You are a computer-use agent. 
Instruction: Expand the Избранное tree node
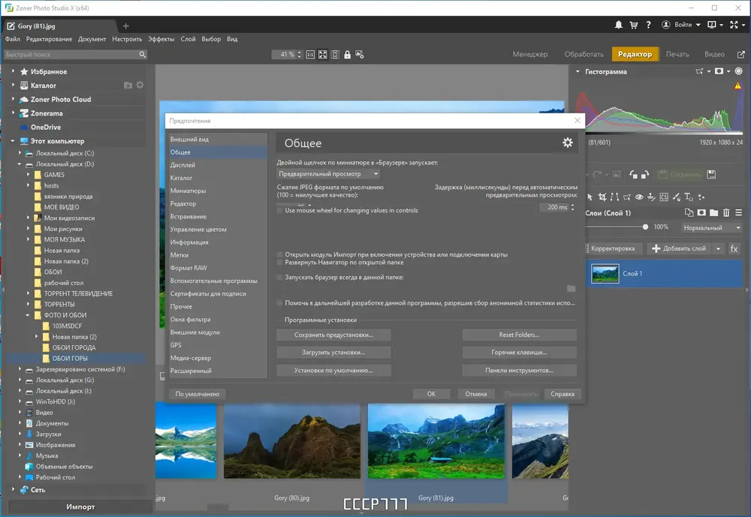pos(13,71)
